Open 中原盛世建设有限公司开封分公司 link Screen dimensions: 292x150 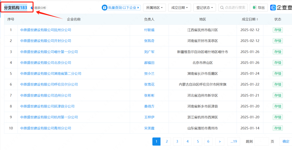click(46, 41)
